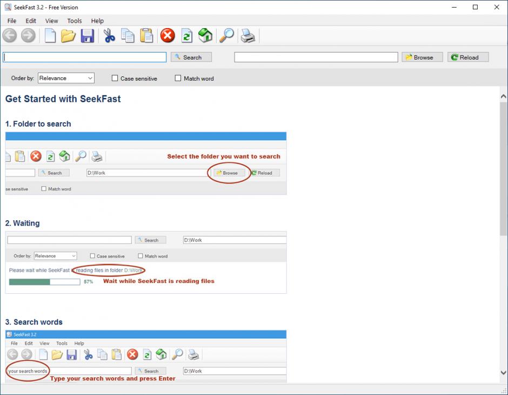
Task: Expand the Order by Relevance dropdown
Action: pos(66,78)
